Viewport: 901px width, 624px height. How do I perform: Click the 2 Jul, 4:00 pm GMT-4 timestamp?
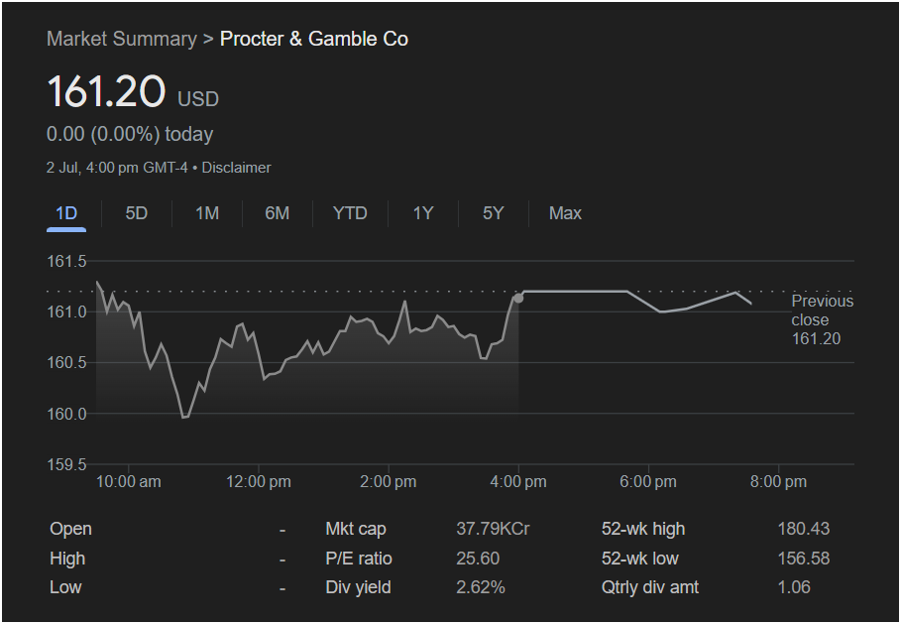click(x=117, y=168)
